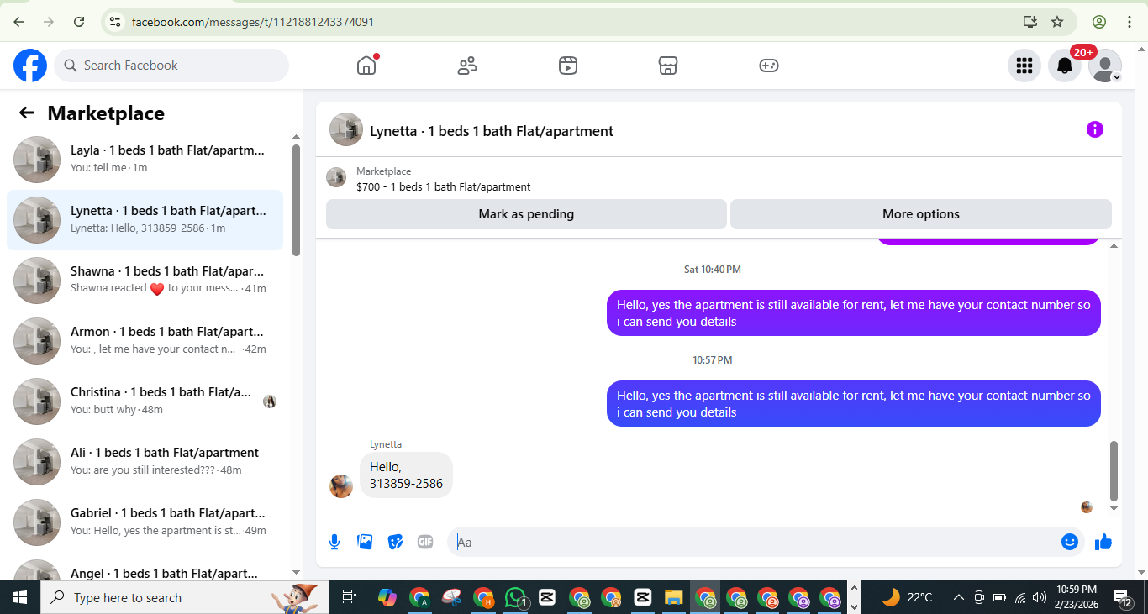The height and width of the screenshot is (614, 1148).
Task: Click the install app icon in address bar
Action: click(1030, 22)
